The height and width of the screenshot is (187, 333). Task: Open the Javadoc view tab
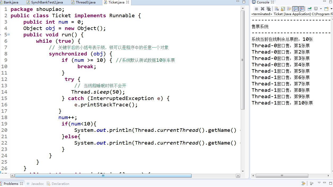click(x=35, y=184)
